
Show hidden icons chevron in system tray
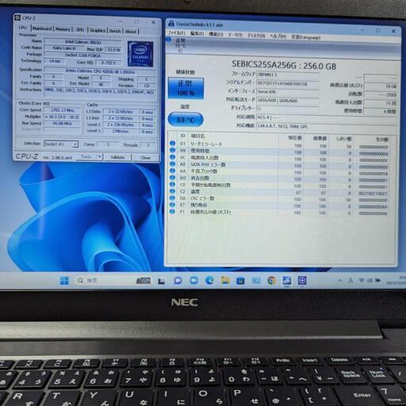(339, 281)
